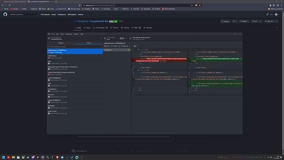Click the Fork button on repo page
284x160 pixels.
click(x=255, y=21)
